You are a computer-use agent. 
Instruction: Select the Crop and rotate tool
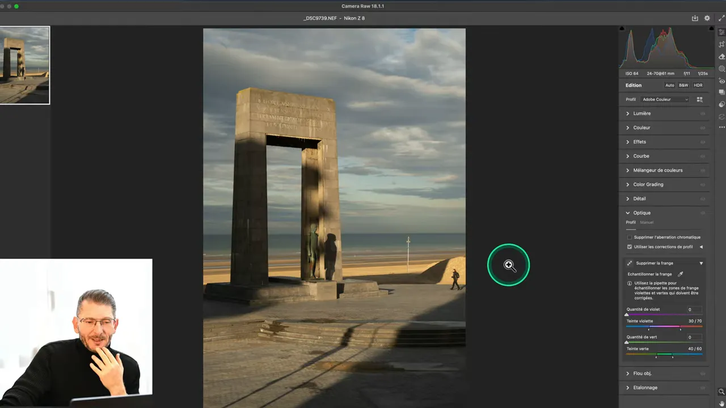coord(721,44)
